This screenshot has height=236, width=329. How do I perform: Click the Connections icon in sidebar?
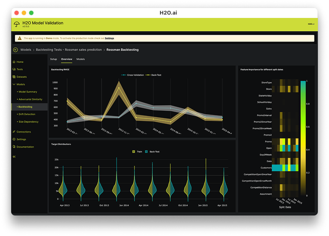pos(14,132)
